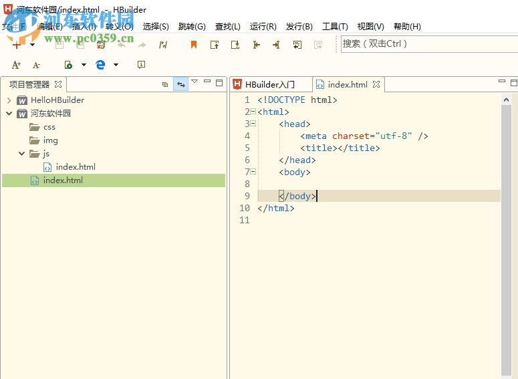Open the 文件(F) menu
The width and height of the screenshot is (518, 379).
click(x=14, y=27)
